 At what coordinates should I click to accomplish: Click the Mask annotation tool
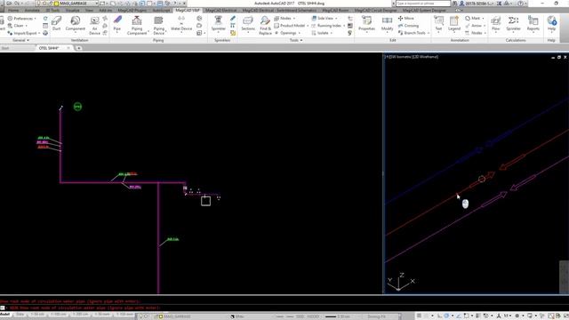pyautogui.click(x=475, y=18)
